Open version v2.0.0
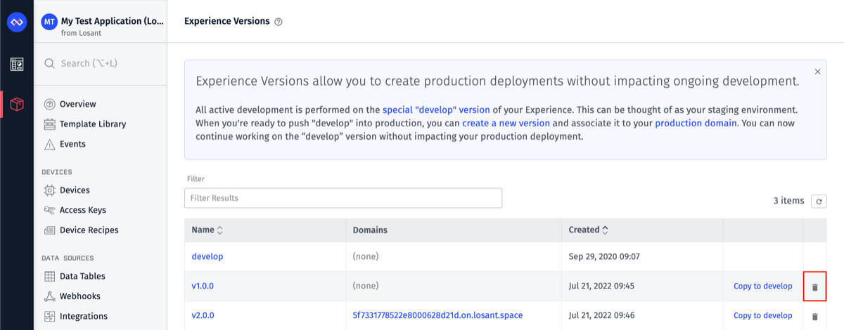 pos(203,316)
